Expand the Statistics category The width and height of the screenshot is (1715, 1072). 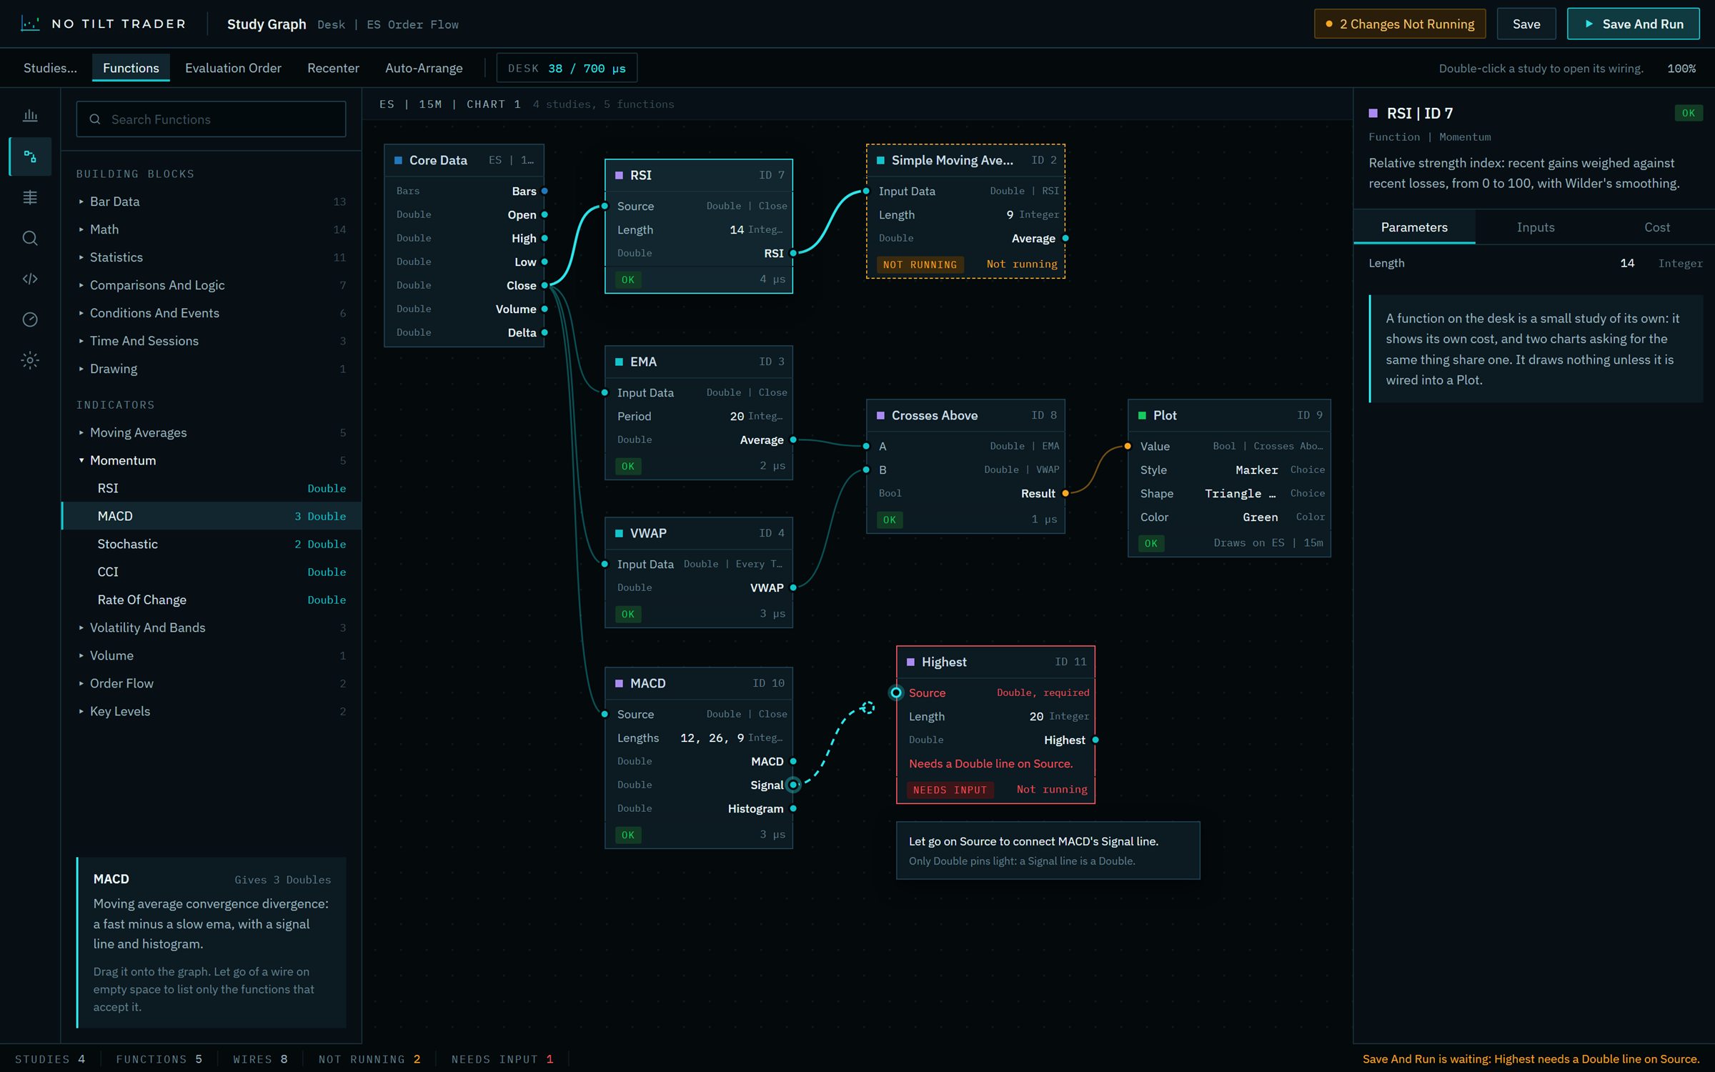click(x=212, y=257)
